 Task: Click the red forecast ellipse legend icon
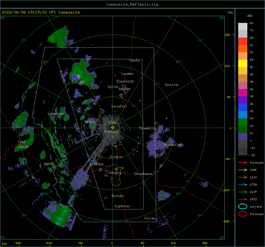tap(243, 214)
